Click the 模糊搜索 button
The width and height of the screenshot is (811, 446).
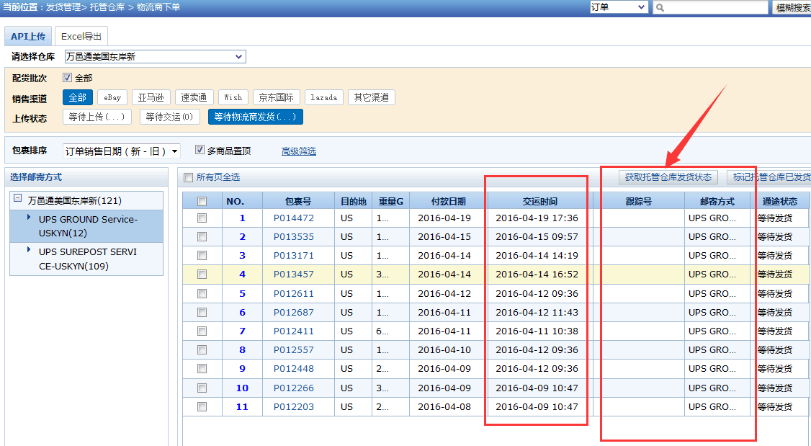click(x=792, y=8)
